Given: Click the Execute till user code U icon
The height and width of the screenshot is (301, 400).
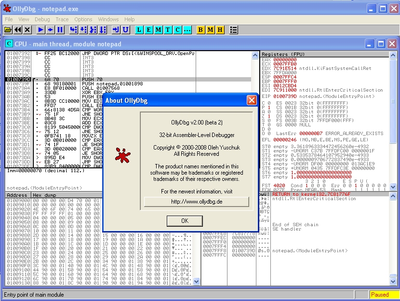Looking at the screenshot, I should coord(126,30).
